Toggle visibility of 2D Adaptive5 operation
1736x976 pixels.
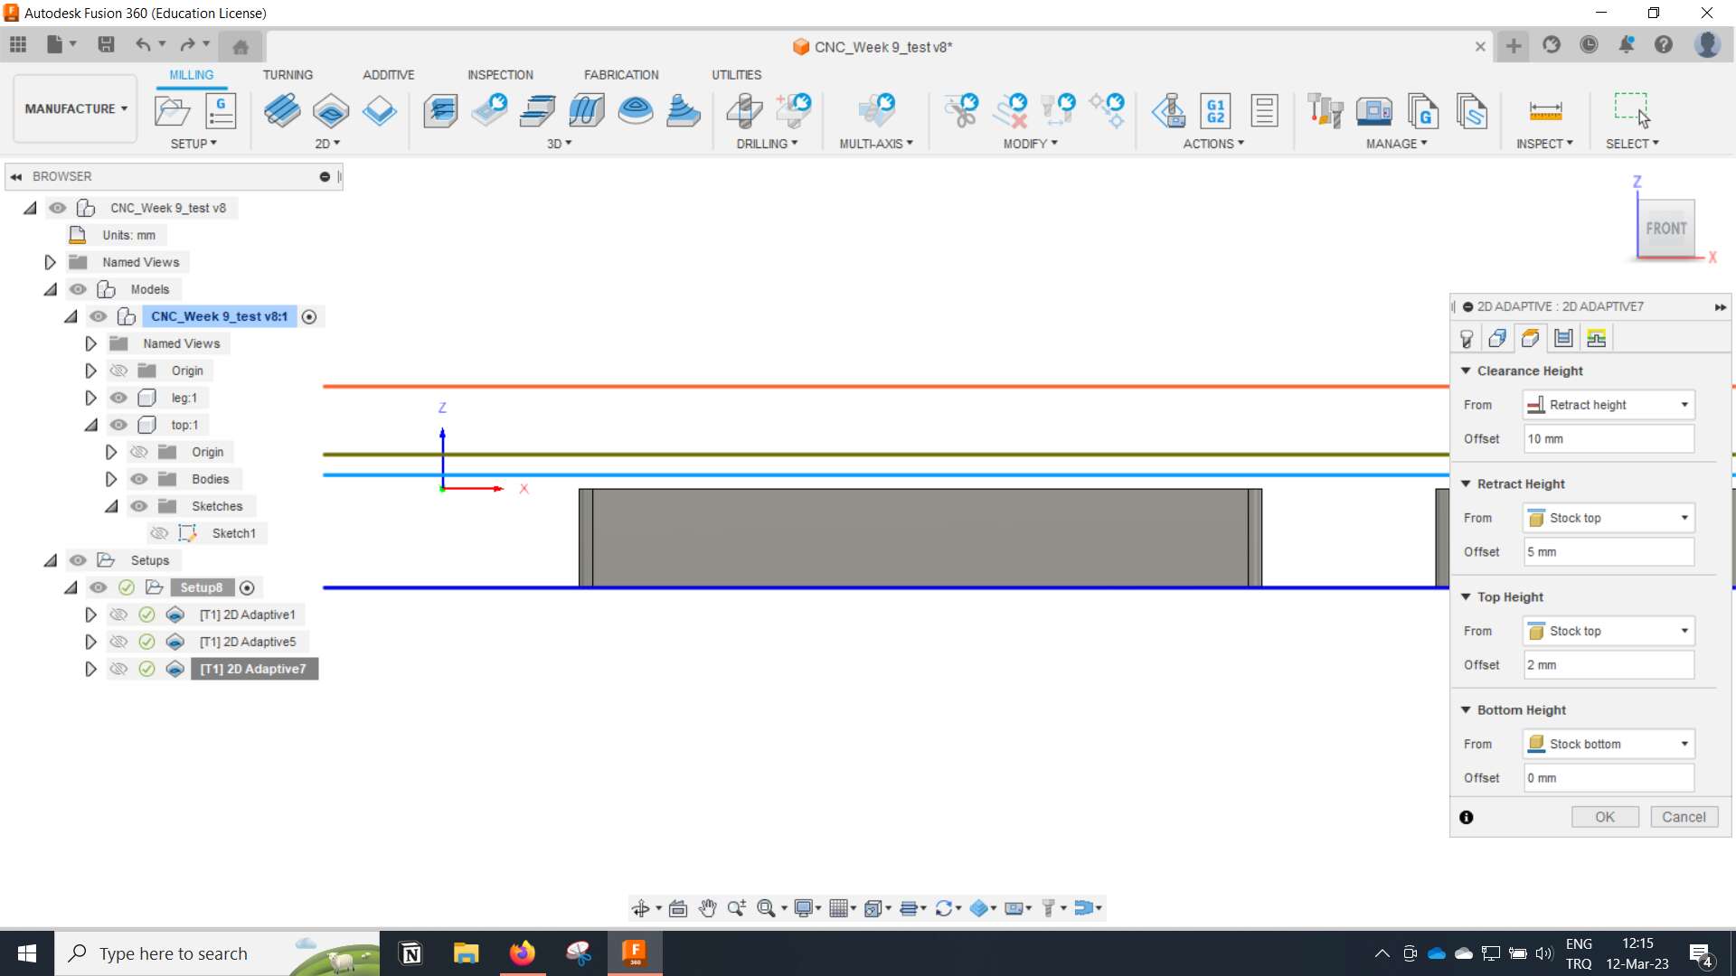coord(117,641)
